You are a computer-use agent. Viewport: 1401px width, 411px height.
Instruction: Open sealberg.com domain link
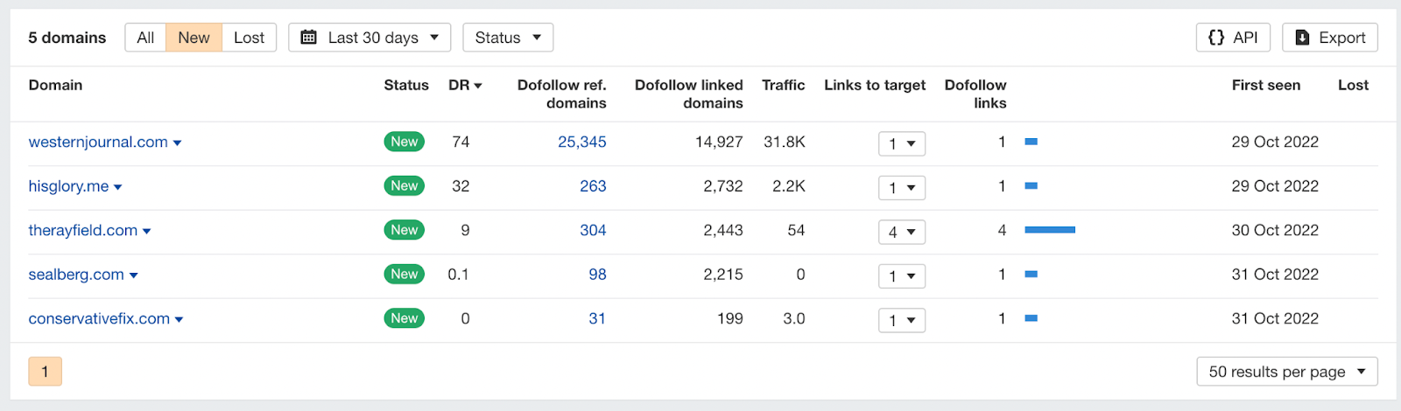pos(76,275)
